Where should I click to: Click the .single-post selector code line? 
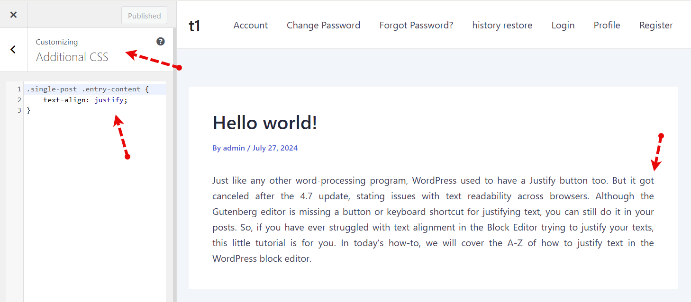coord(88,89)
